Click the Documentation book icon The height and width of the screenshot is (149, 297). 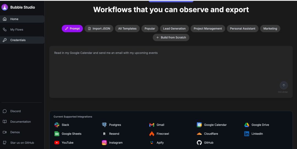click(x=5, y=122)
